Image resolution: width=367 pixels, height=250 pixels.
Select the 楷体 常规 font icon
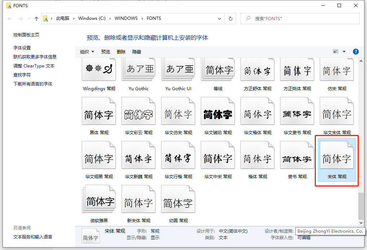point(257,155)
